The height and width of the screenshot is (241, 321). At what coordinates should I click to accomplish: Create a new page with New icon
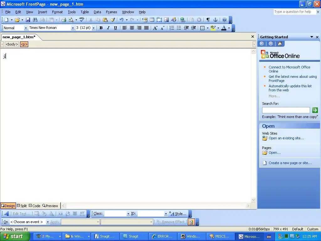coord(7,20)
